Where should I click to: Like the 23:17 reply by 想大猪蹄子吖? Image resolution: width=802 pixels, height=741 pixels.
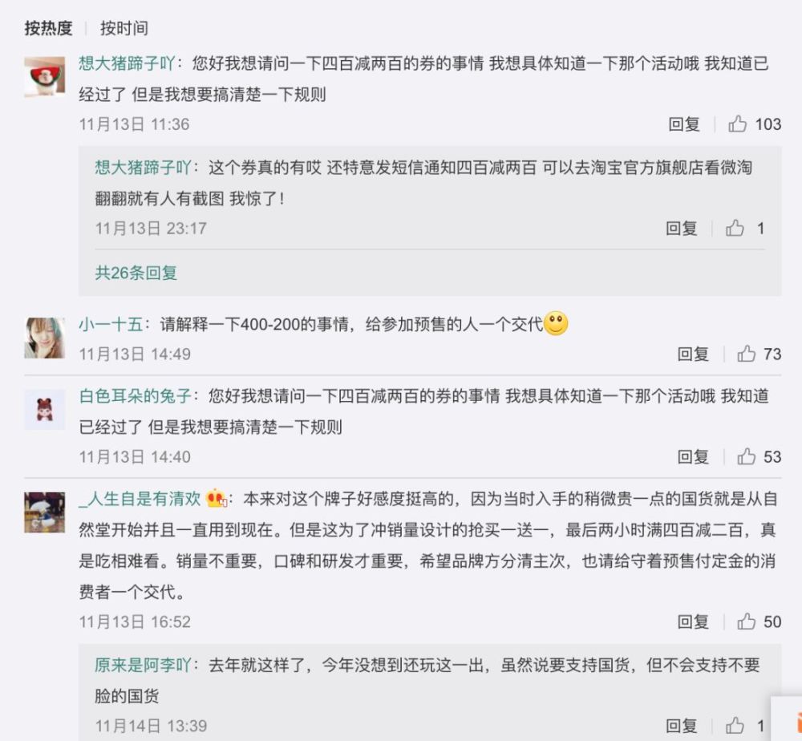[735, 228]
